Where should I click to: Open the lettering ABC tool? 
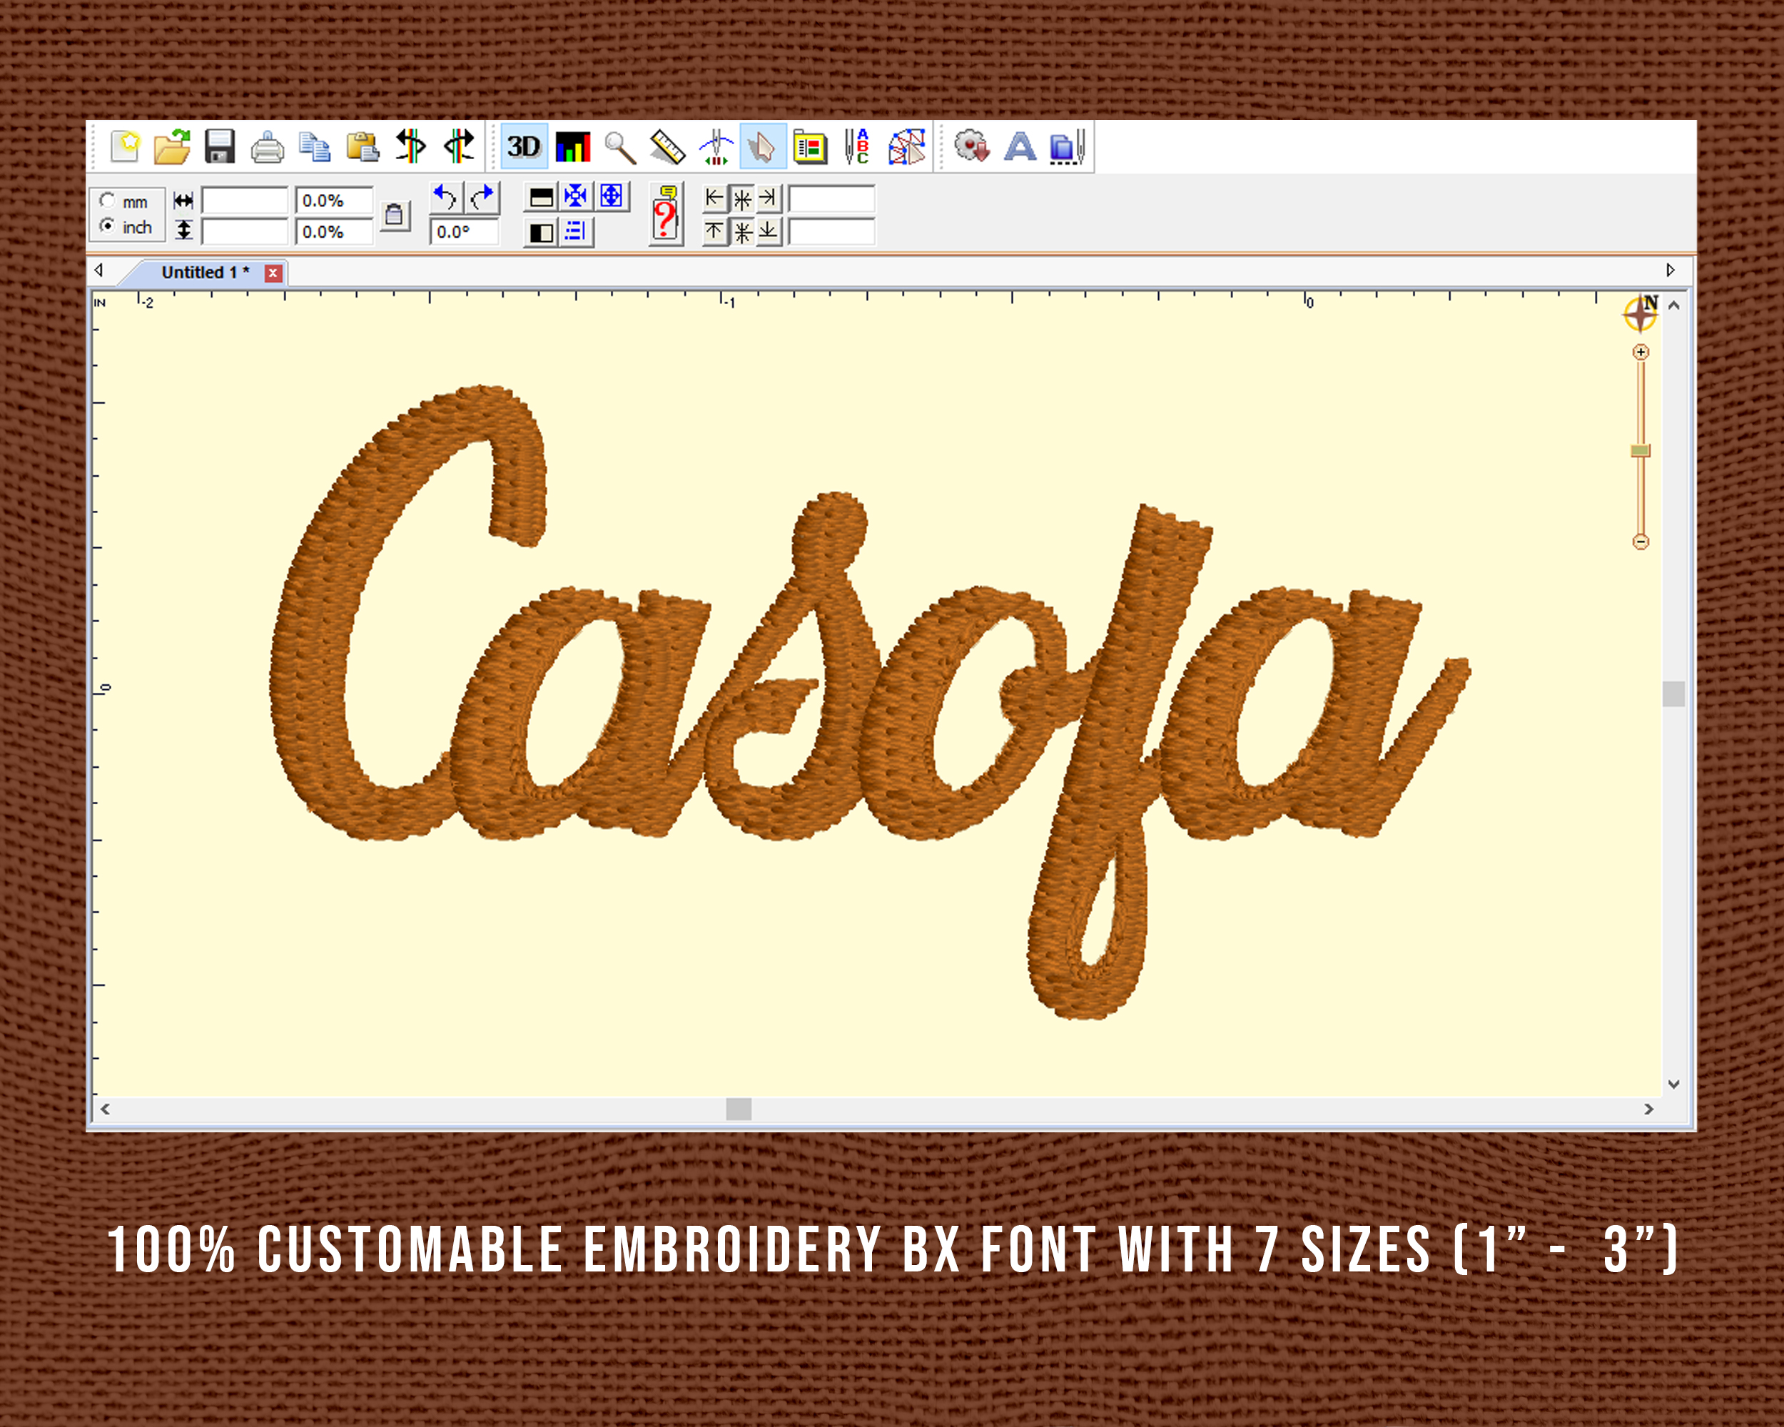tap(858, 147)
